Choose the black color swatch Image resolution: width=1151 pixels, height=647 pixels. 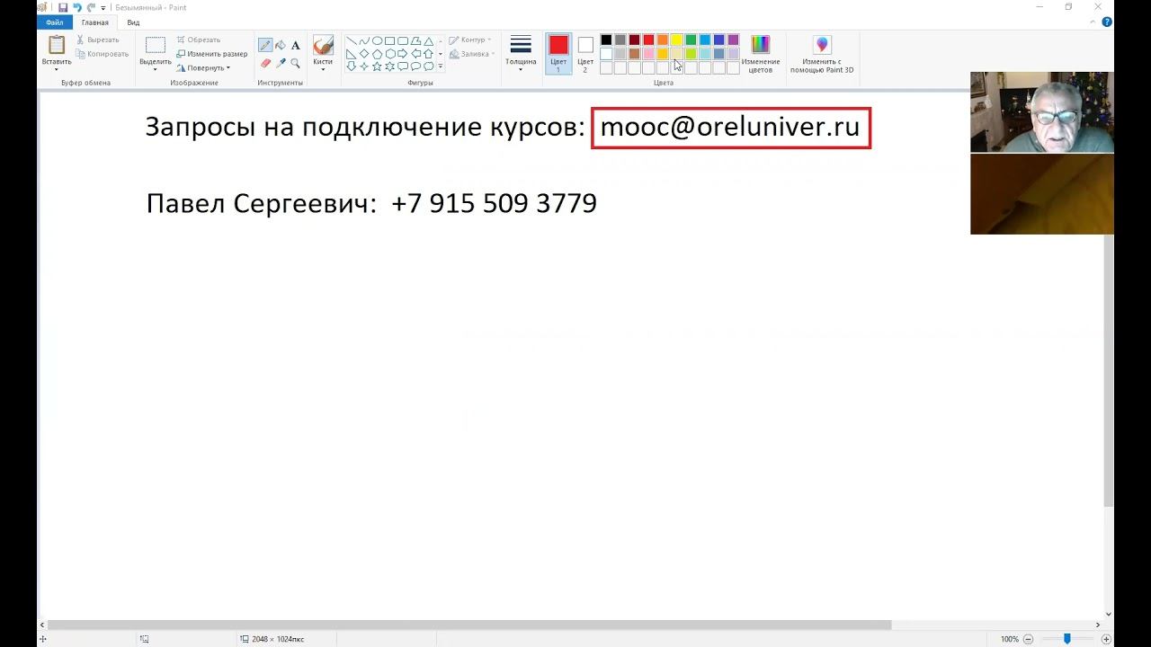click(606, 40)
